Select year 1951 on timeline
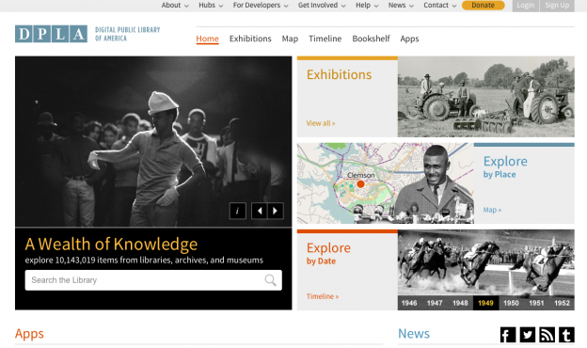 coord(536,303)
